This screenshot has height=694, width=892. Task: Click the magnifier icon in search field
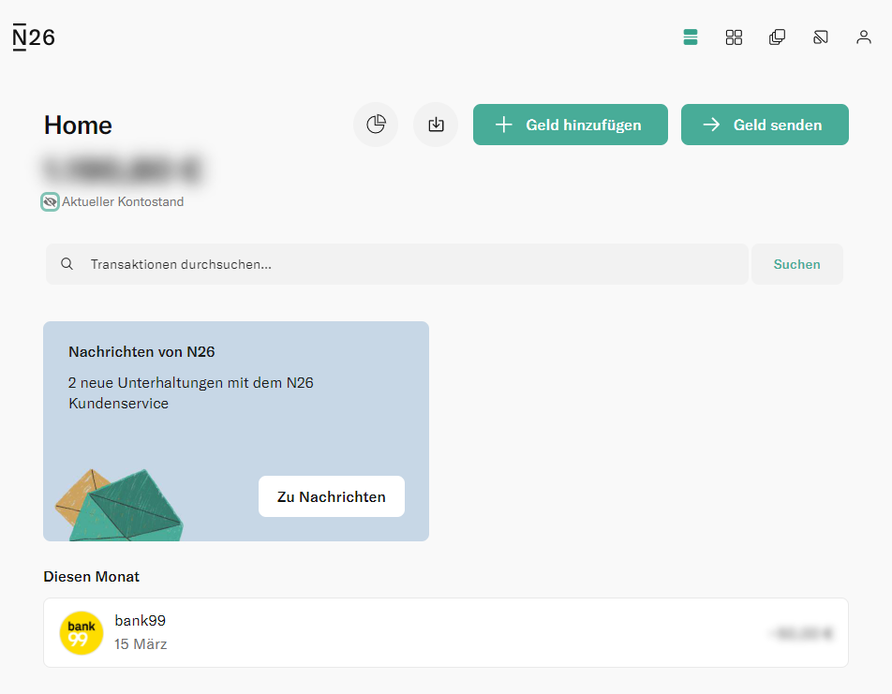point(67,264)
